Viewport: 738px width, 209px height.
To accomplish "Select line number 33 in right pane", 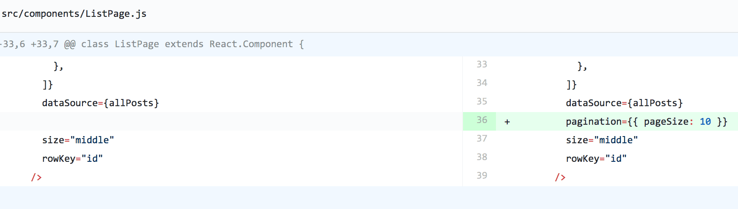I will (482, 64).
